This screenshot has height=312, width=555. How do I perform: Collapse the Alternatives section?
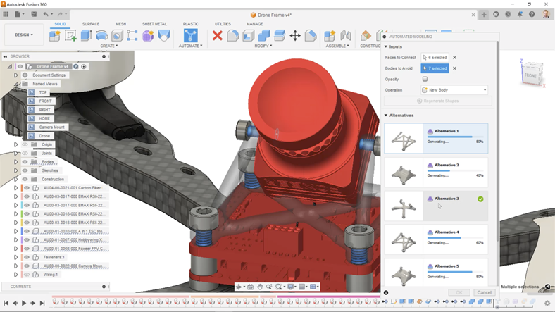[x=386, y=116]
